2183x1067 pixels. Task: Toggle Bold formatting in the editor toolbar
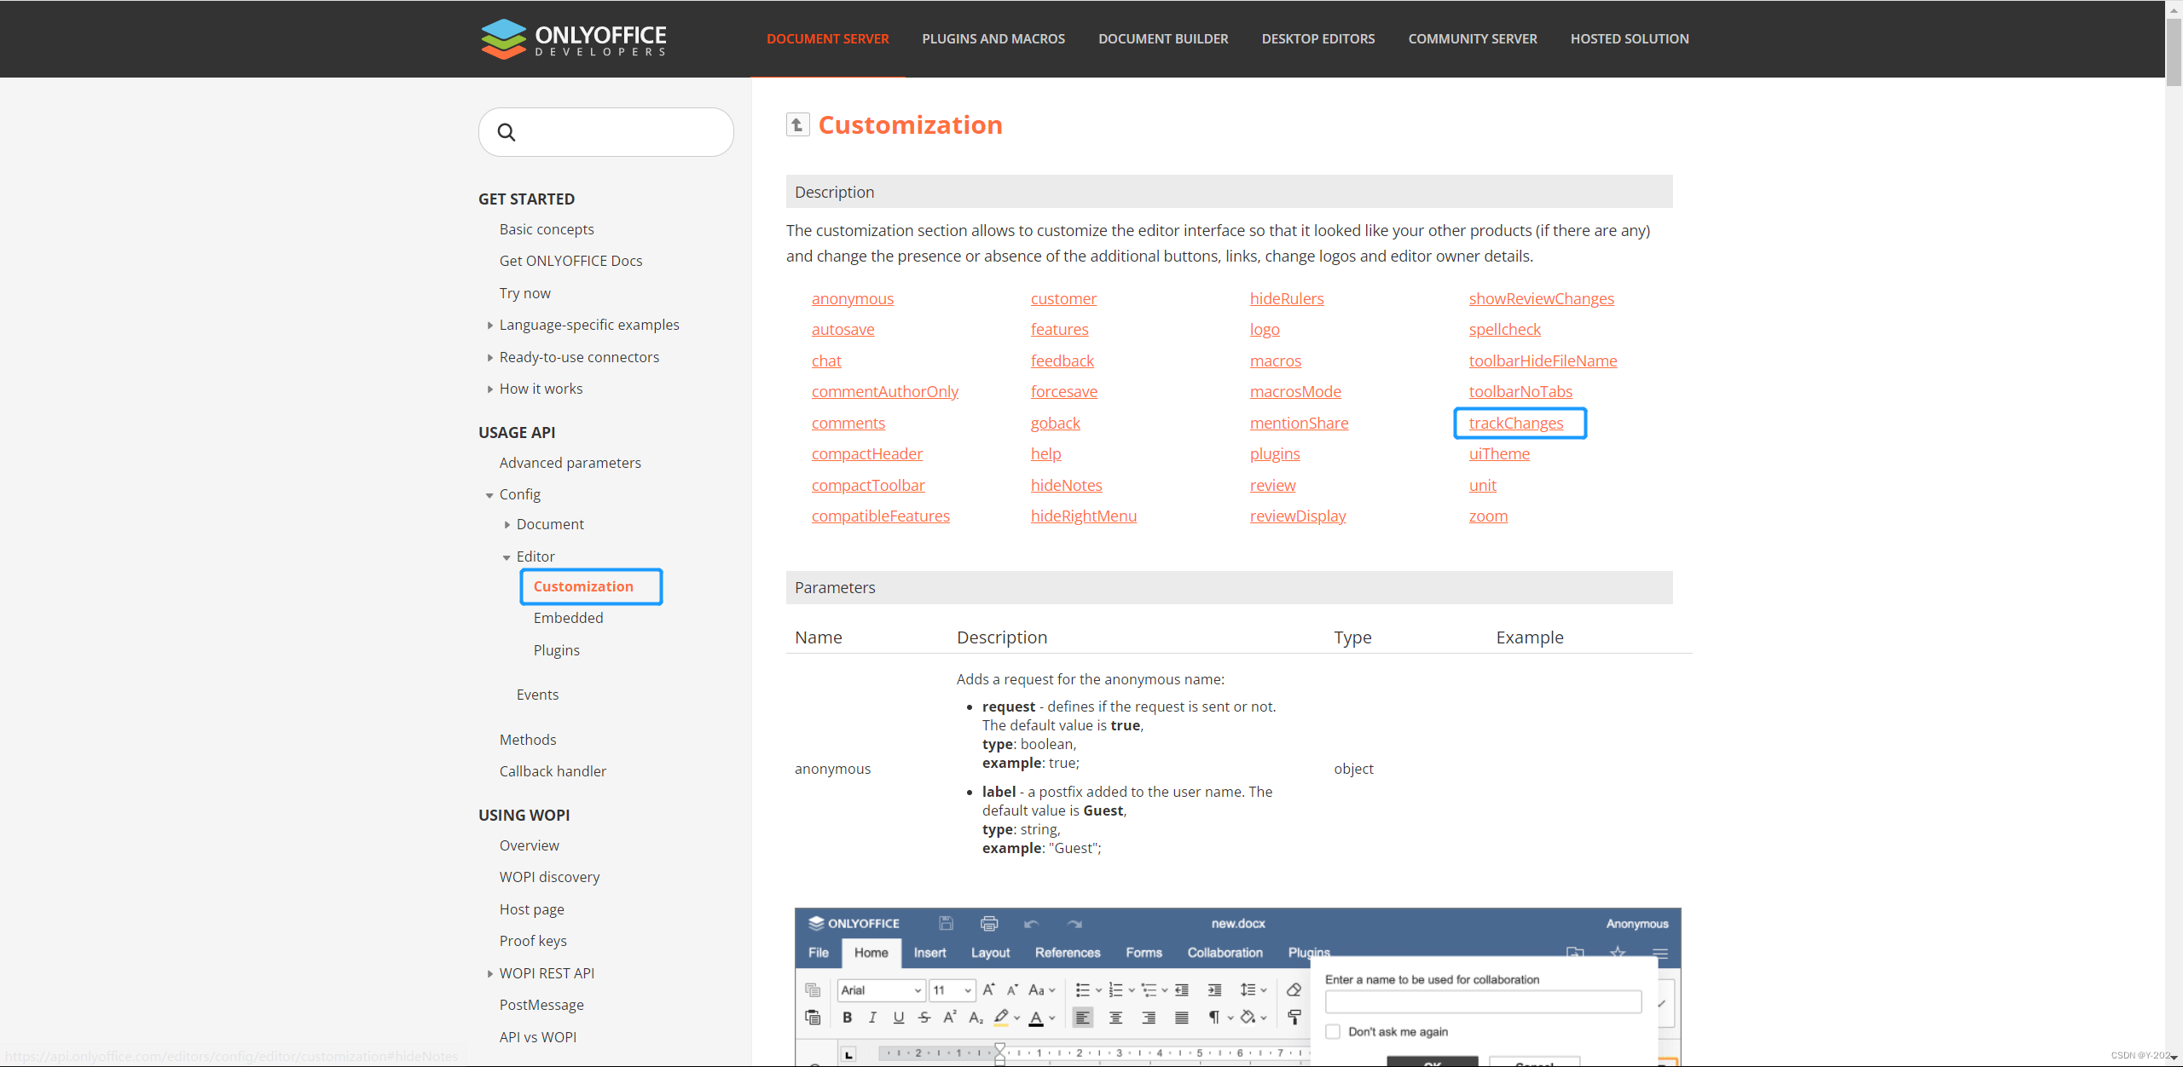click(847, 1019)
